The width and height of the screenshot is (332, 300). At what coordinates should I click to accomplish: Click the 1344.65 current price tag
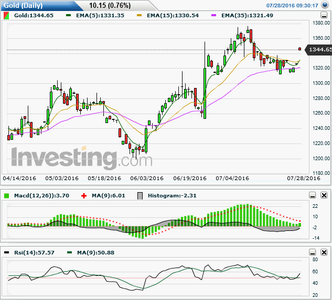pyautogui.click(x=319, y=49)
